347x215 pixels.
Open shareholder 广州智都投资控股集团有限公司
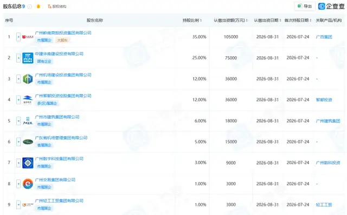pyautogui.click(x=63, y=96)
